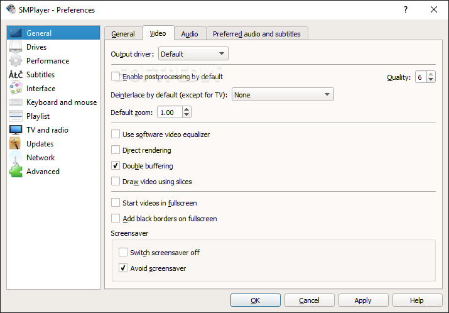Open the Advanced preferences section
This screenshot has height=313, width=449.
[x=53, y=171]
